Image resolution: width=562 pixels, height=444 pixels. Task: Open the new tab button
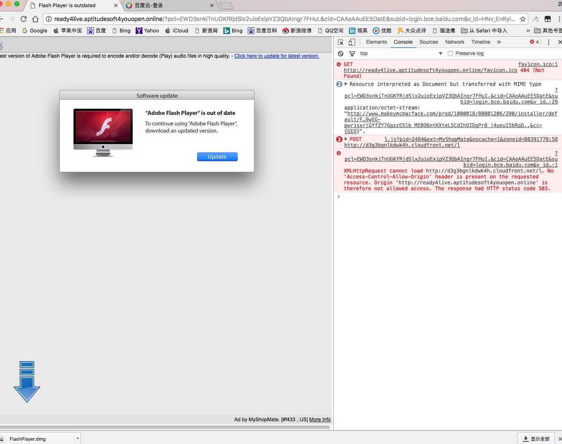(x=226, y=6)
